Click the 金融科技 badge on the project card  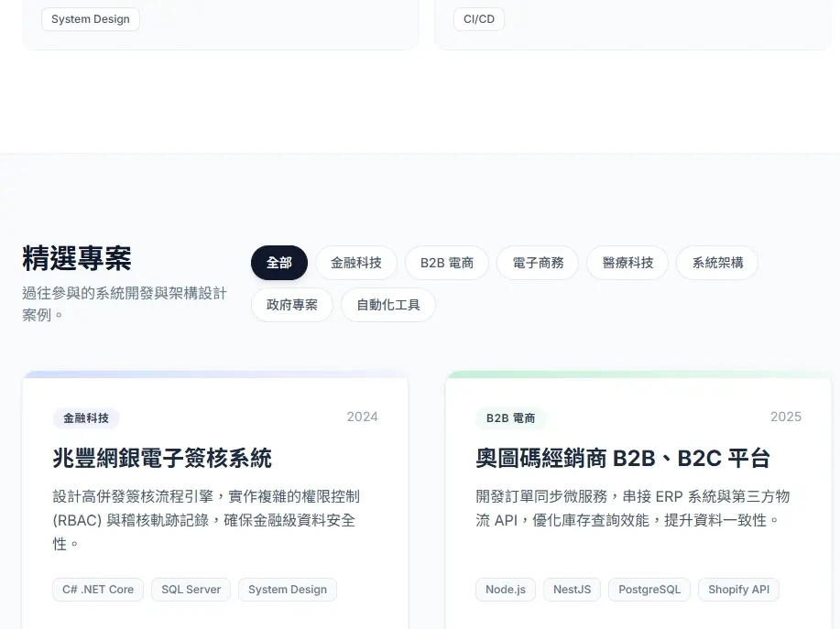[x=85, y=418]
